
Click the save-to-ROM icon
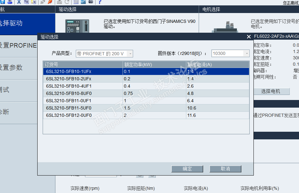(x=59, y=2)
